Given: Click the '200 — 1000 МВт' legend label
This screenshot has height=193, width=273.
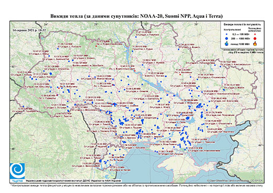Looking at the screenshot, I should click(240, 38).
